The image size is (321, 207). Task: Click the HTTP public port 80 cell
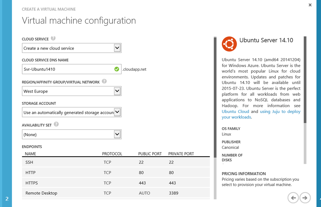tap(141, 172)
